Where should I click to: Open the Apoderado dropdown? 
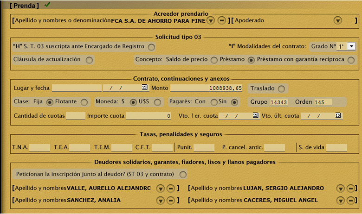pyautogui.click(x=338, y=21)
